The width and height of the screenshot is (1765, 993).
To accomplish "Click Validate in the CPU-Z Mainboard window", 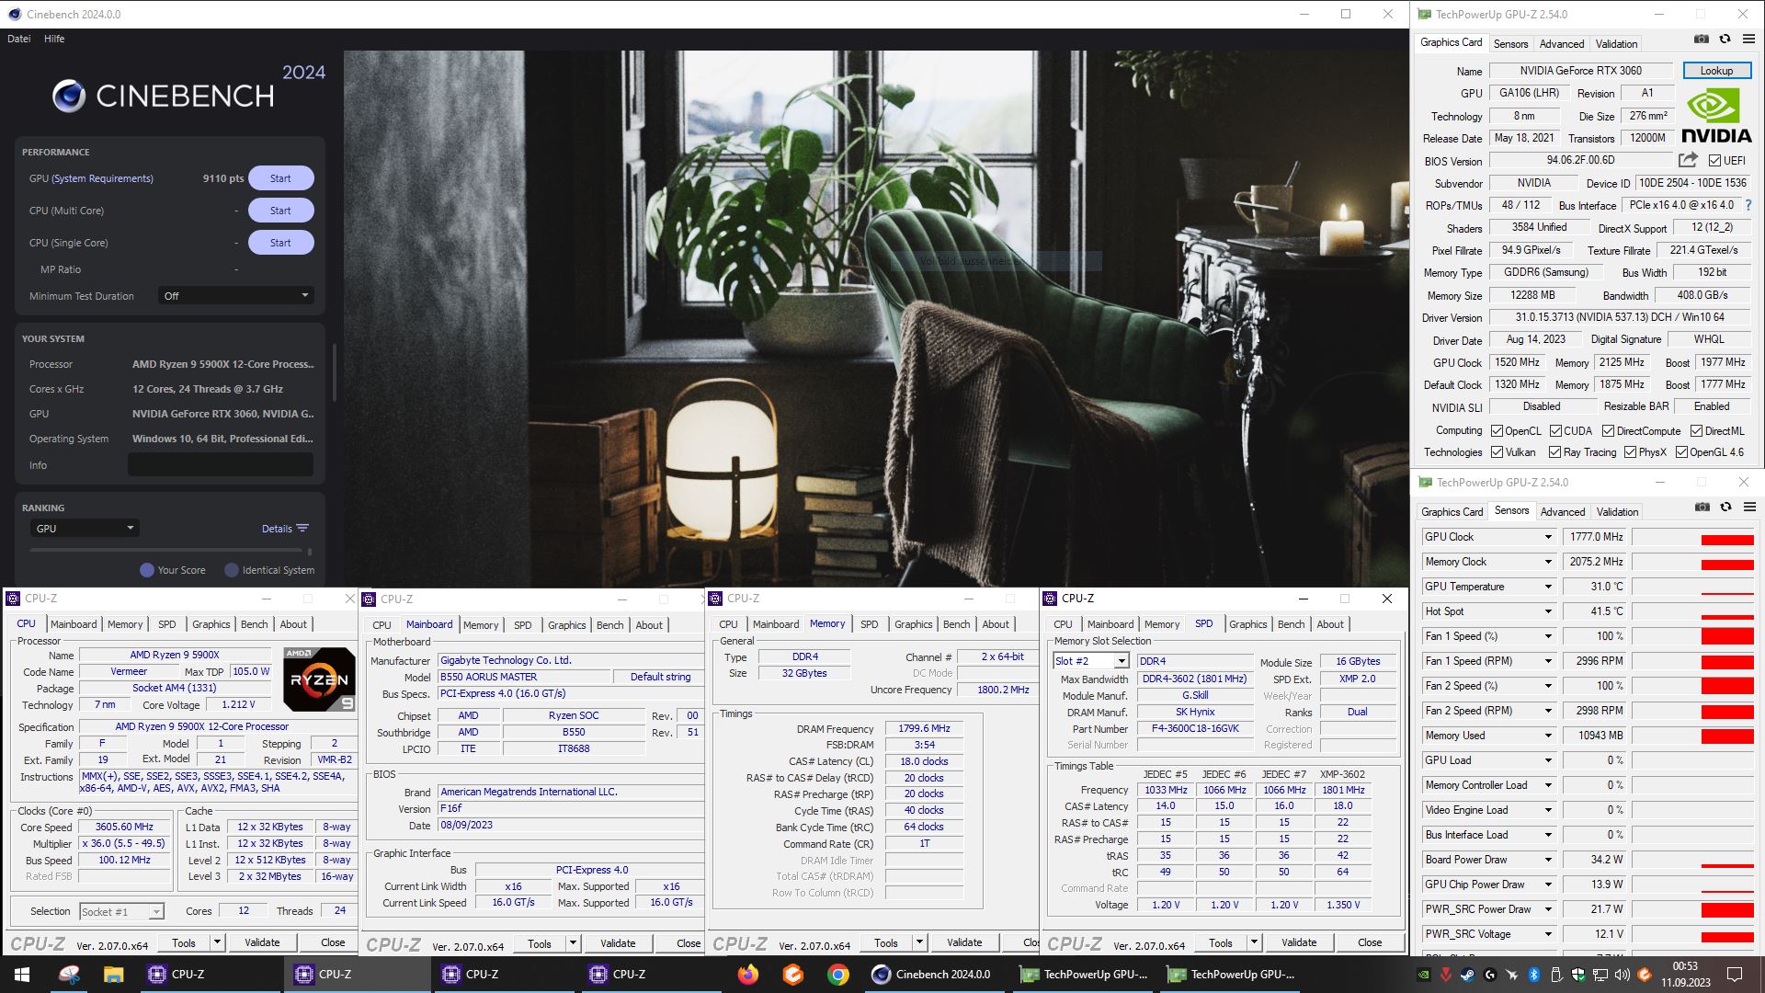I will [x=618, y=943].
